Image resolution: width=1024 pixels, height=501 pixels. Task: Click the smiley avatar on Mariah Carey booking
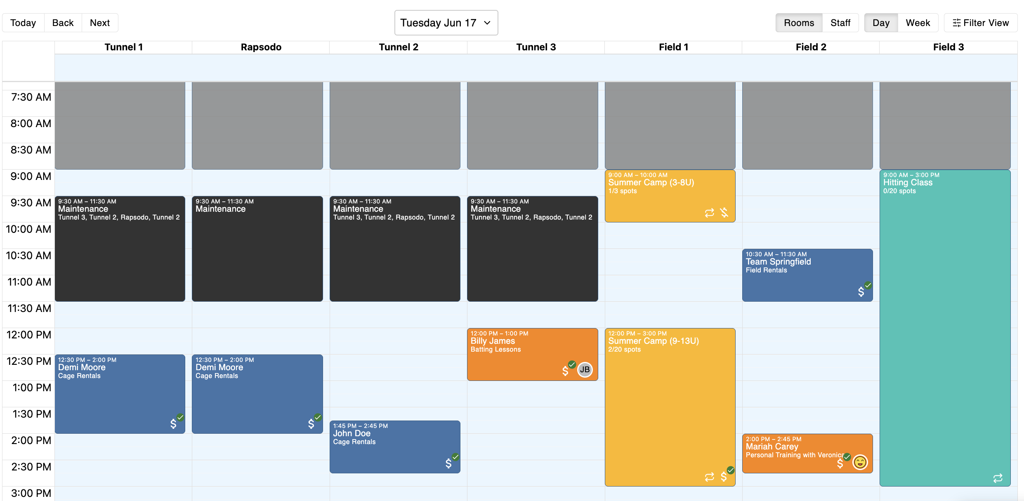pyautogui.click(x=860, y=462)
